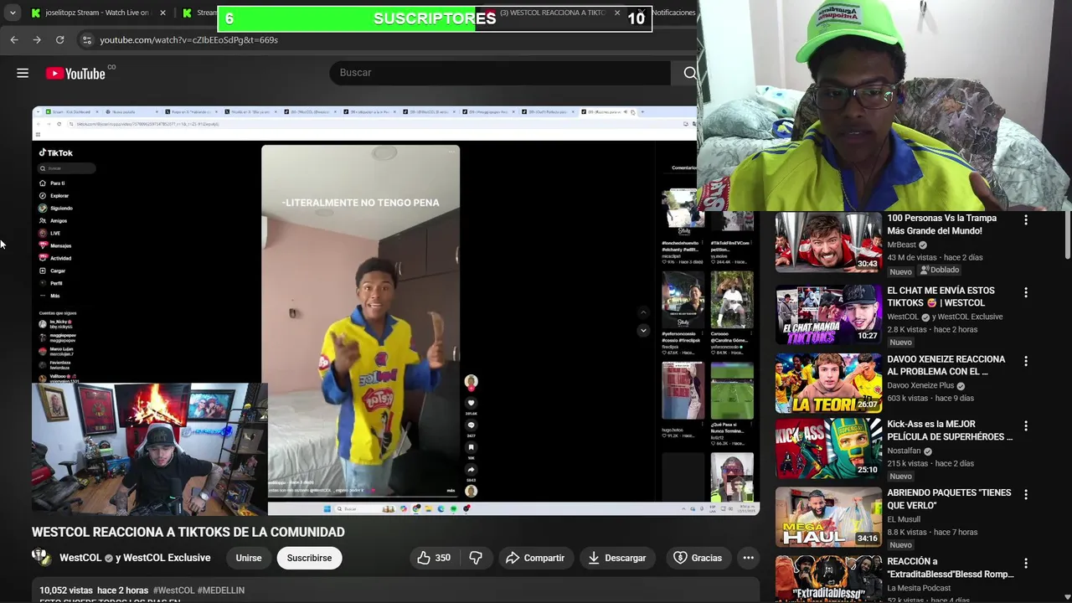
Task: Click the EL Musull channel name
Action: (904, 519)
